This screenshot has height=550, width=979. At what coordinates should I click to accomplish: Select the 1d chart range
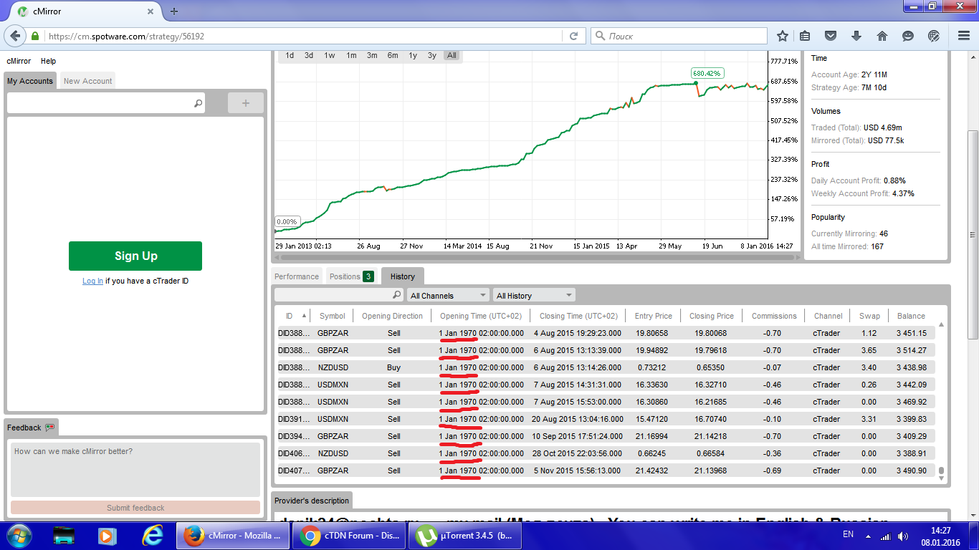pos(290,55)
